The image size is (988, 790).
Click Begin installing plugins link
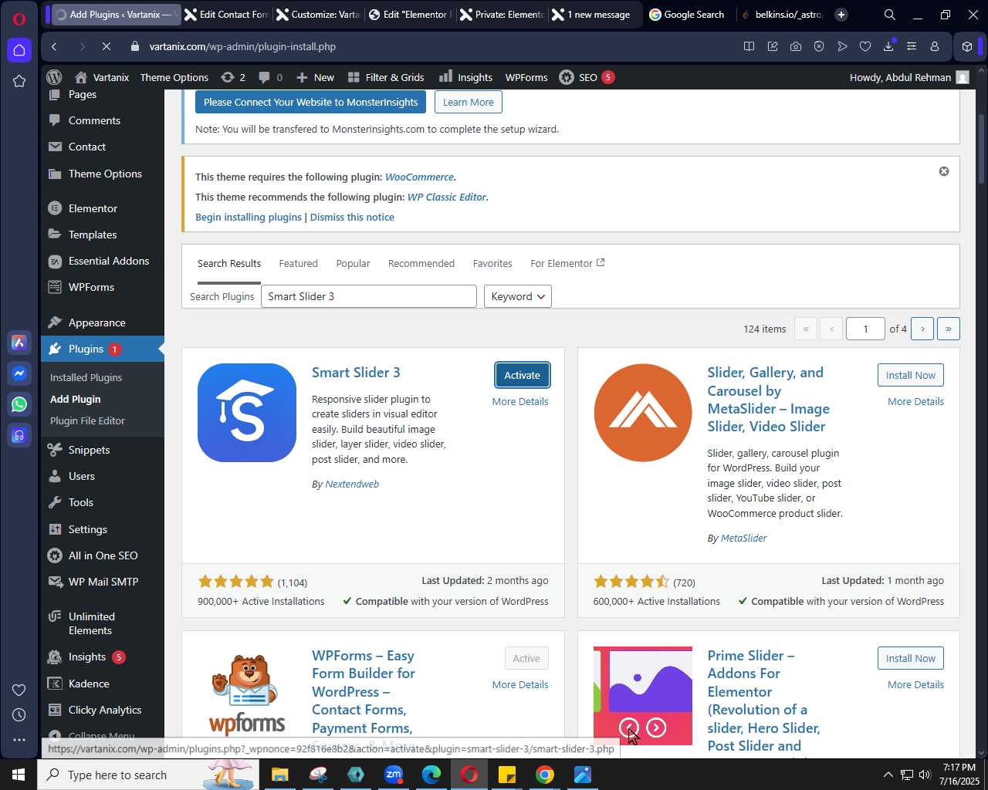click(x=249, y=217)
